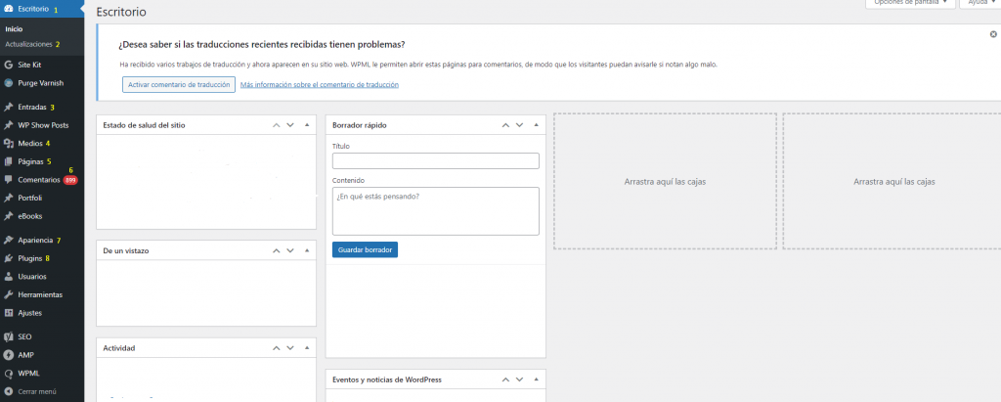Collapse Eventos y noticias de WordPress panel
Viewport: 1001px width, 402px height.
537,380
